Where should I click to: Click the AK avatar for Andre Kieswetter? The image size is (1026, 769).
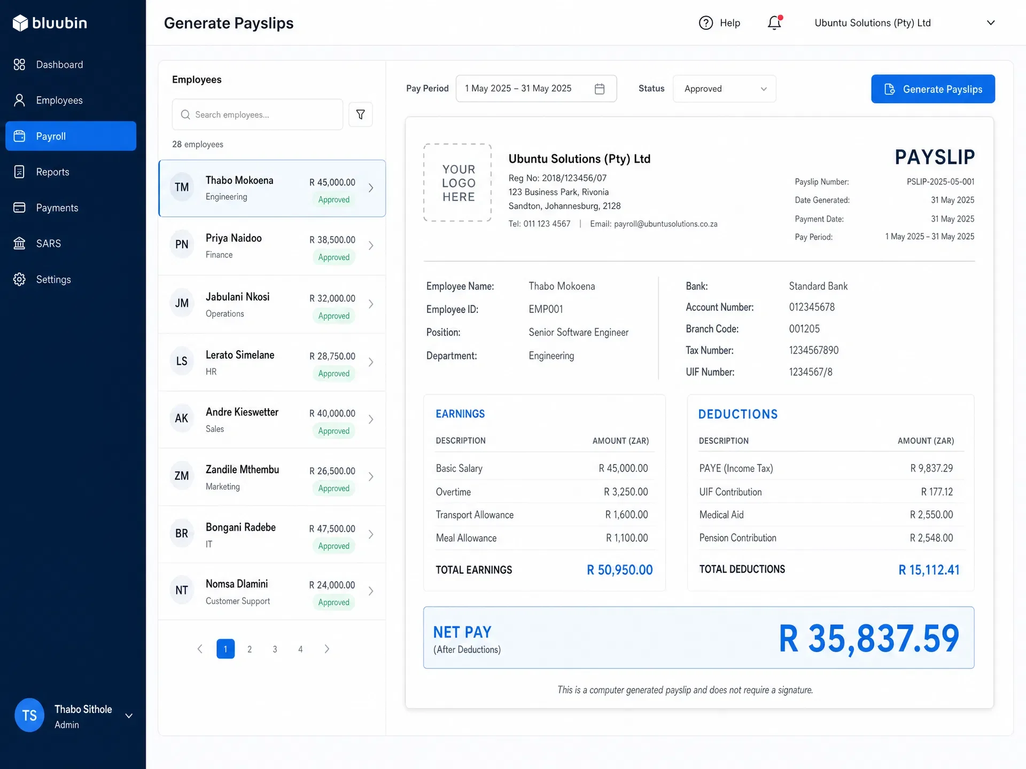pos(182,419)
